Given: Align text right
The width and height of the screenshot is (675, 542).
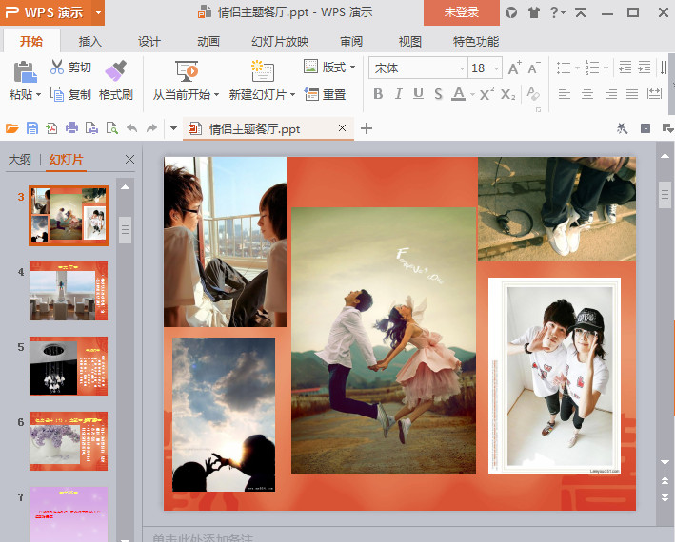Looking at the screenshot, I should click(x=610, y=94).
